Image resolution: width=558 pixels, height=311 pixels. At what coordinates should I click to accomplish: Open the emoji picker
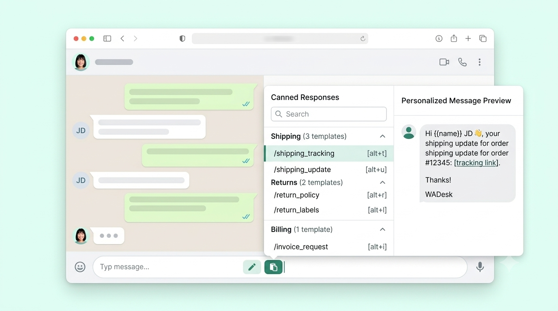coord(80,267)
